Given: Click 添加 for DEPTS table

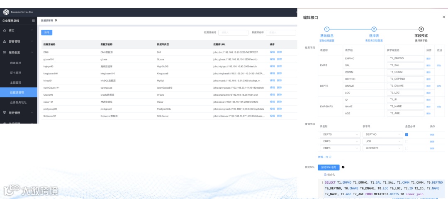Looking at the screenshot, I should click(439, 86).
